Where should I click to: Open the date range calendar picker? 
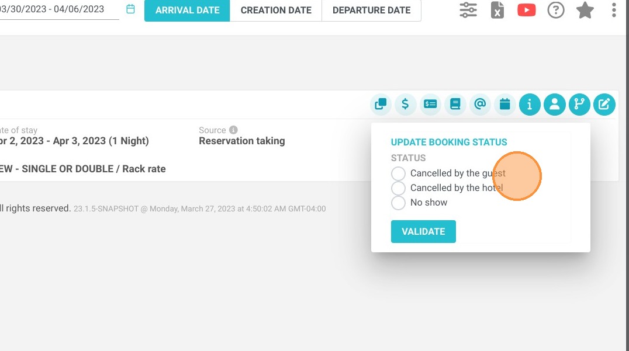130,9
